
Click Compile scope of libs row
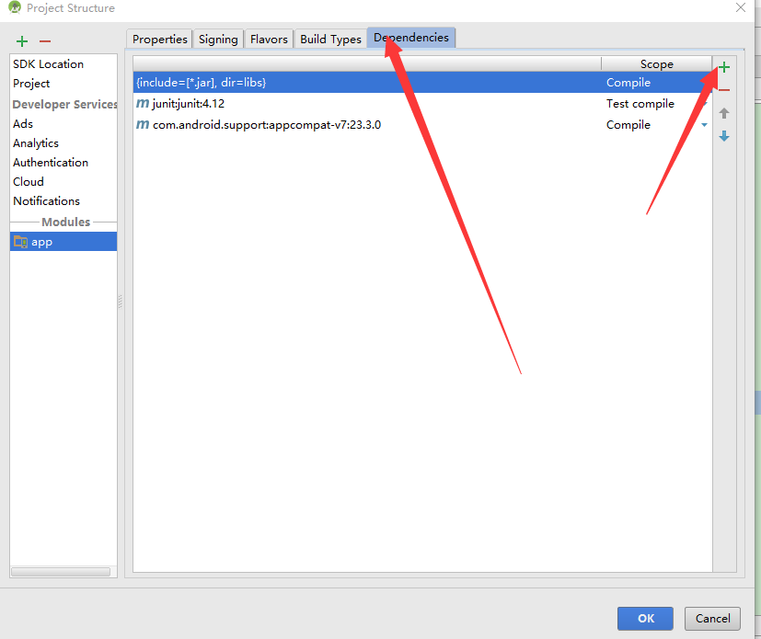[628, 83]
